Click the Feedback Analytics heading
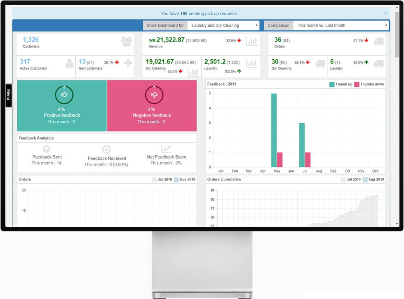Image resolution: width=404 pixels, height=299 pixels. [x=36, y=138]
